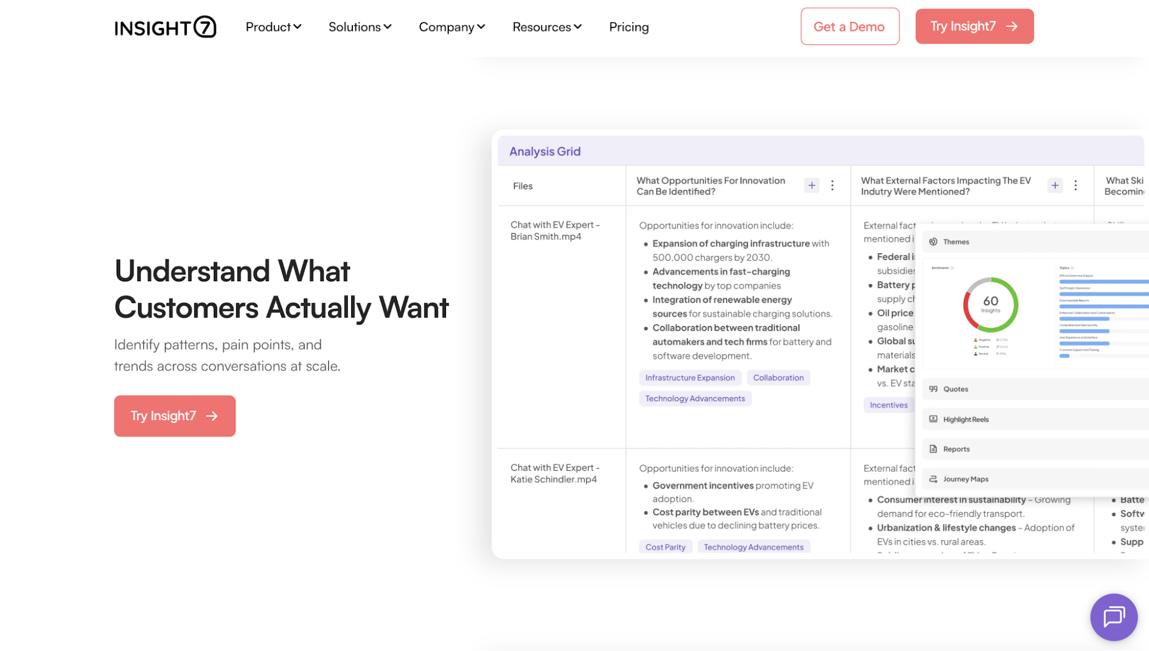Add column after Opportunities For Innovation question

point(812,185)
